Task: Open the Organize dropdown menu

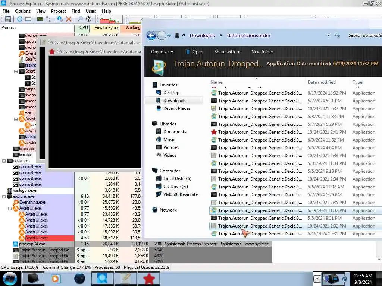Action: click(x=162, y=51)
